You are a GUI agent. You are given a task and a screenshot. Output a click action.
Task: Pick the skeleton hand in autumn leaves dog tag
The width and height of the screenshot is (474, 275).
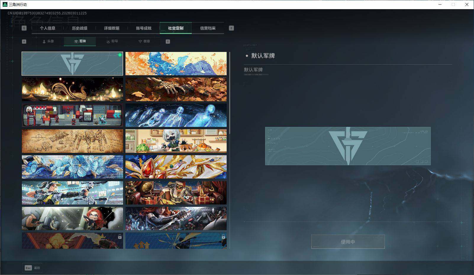point(176,89)
